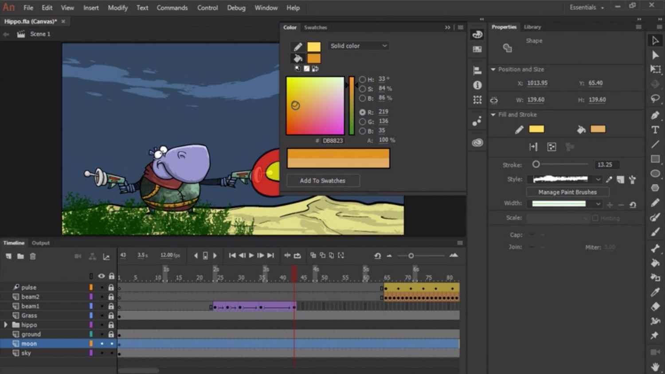Click the Delete layer trash icon
Screen dimensions: 665x374
coord(33,256)
